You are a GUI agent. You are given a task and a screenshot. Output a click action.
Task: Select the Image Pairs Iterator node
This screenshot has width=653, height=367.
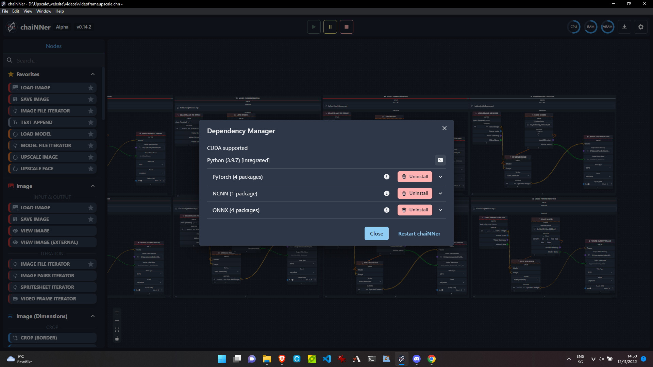(x=52, y=276)
